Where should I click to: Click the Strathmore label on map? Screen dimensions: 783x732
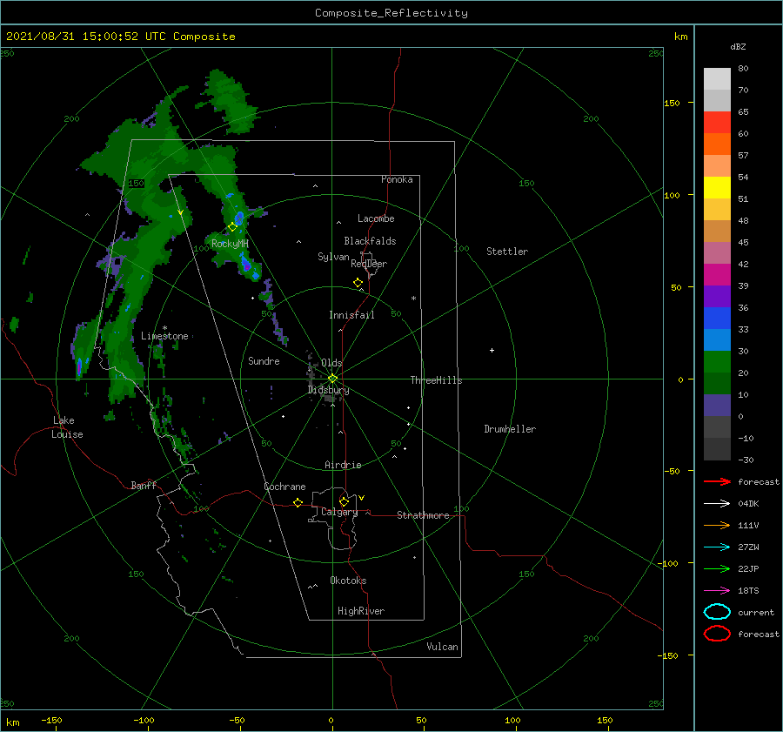pos(423,515)
